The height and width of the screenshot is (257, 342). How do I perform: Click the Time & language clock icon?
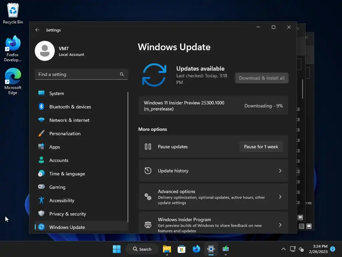pos(41,174)
